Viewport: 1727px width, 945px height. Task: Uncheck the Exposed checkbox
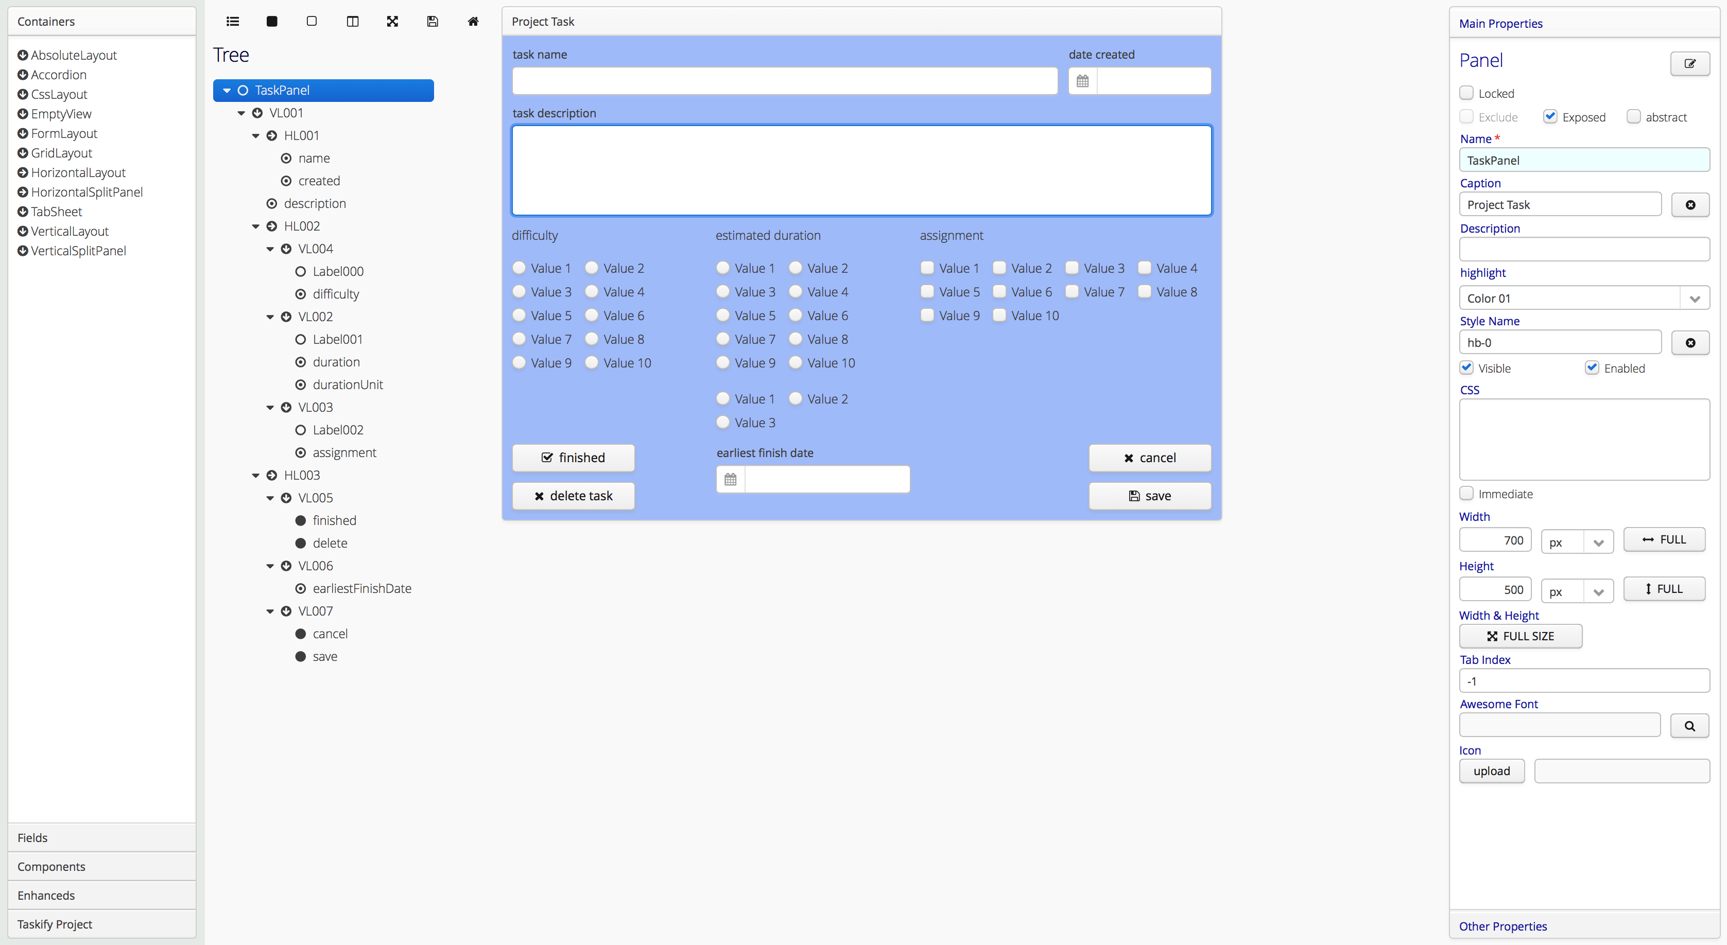tap(1550, 117)
